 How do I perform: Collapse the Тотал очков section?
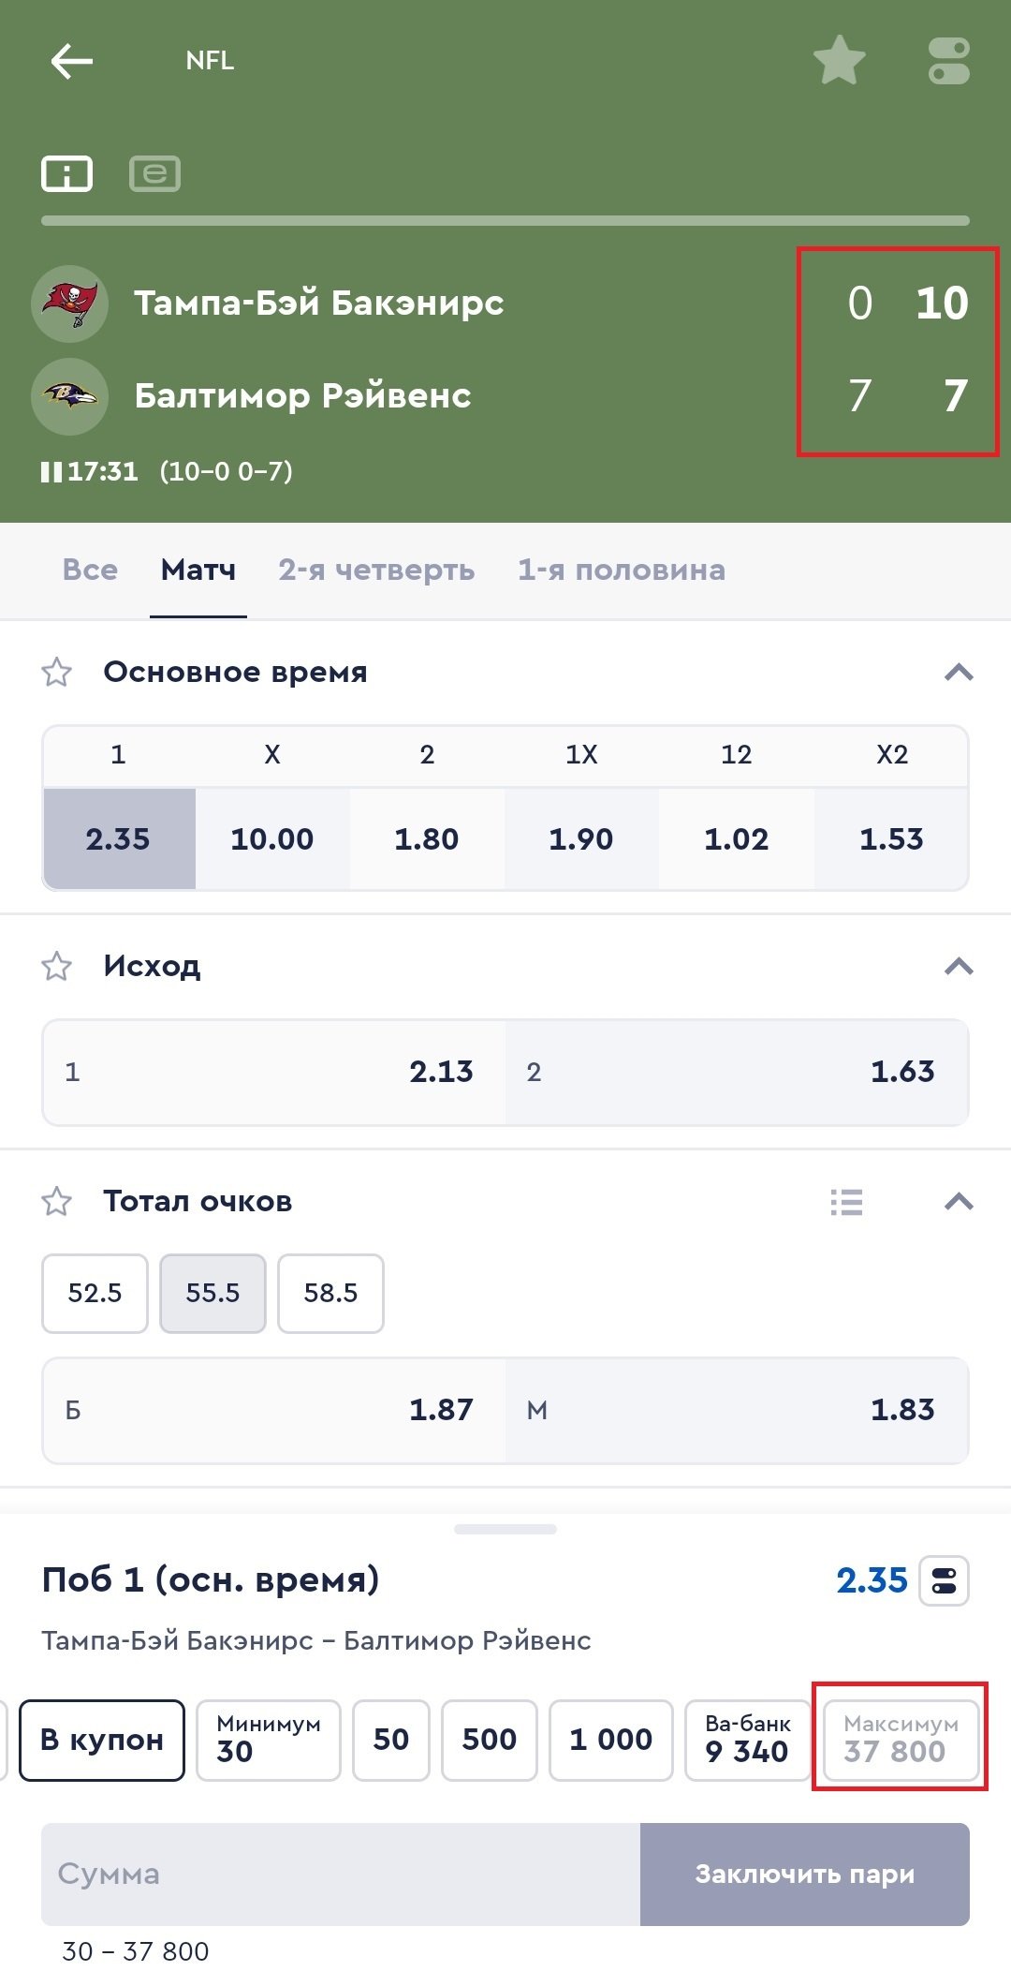coord(959,1202)
